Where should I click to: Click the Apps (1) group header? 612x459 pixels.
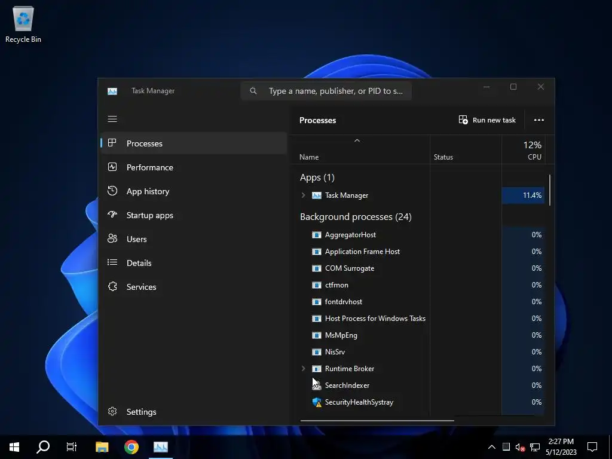(x=317, y=178)
